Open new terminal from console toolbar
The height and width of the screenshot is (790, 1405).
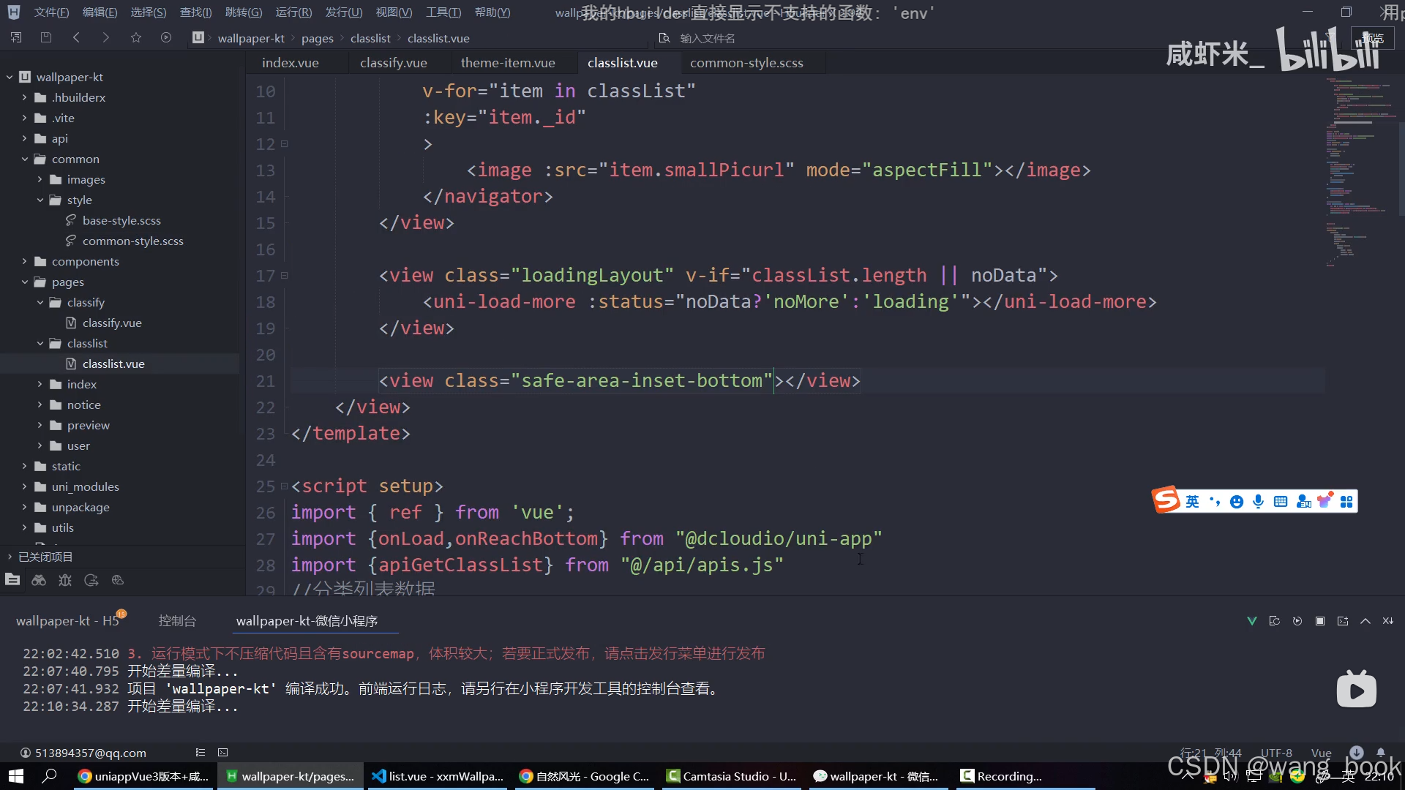[x=1343, y=621]
